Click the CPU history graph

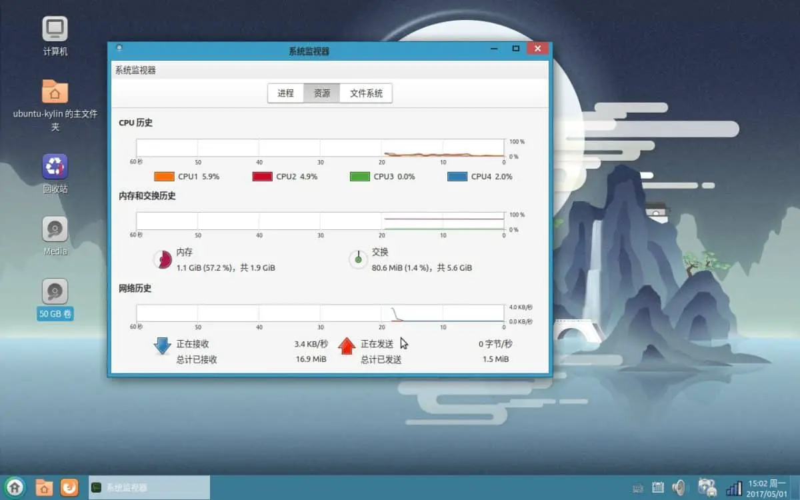pyautogui.click(x=320, y=148)
